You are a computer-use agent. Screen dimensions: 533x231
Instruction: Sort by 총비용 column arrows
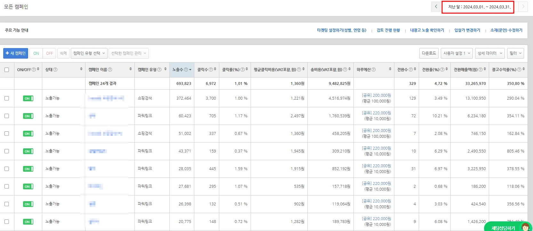[350, 69]
